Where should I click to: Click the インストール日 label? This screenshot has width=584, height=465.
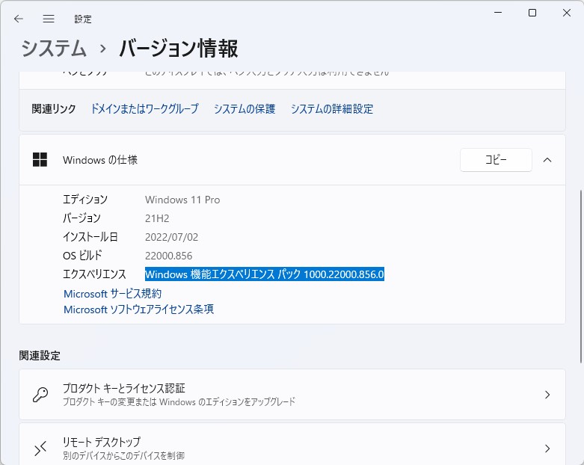(x=90, y=237)
